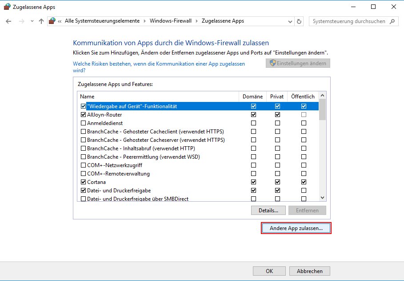Refresh the address bar location
This screenshot has width=404, height=281.
click(299, 21)
